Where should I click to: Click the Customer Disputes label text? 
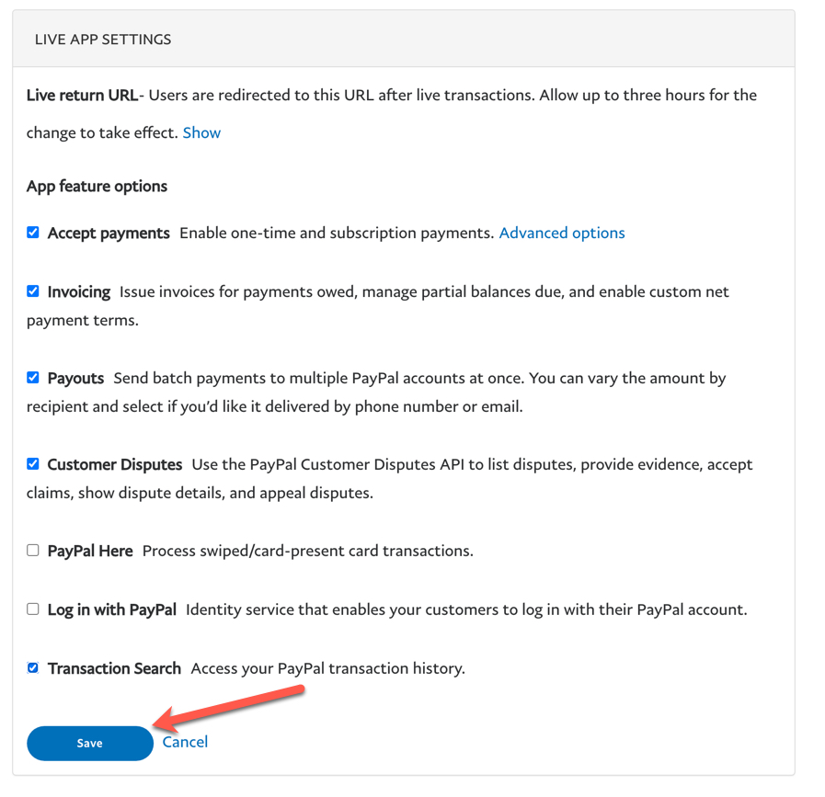point(114,463)
